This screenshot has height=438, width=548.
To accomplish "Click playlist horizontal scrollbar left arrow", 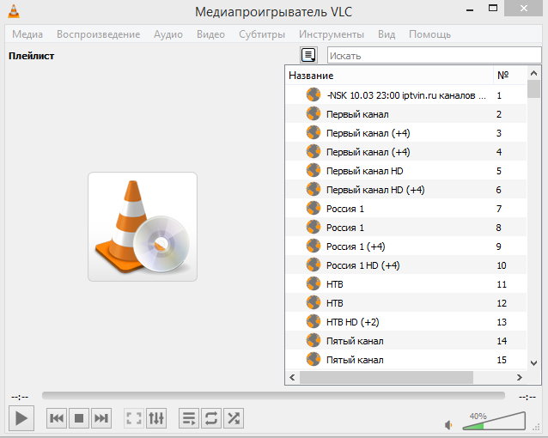I will [293, 377].
